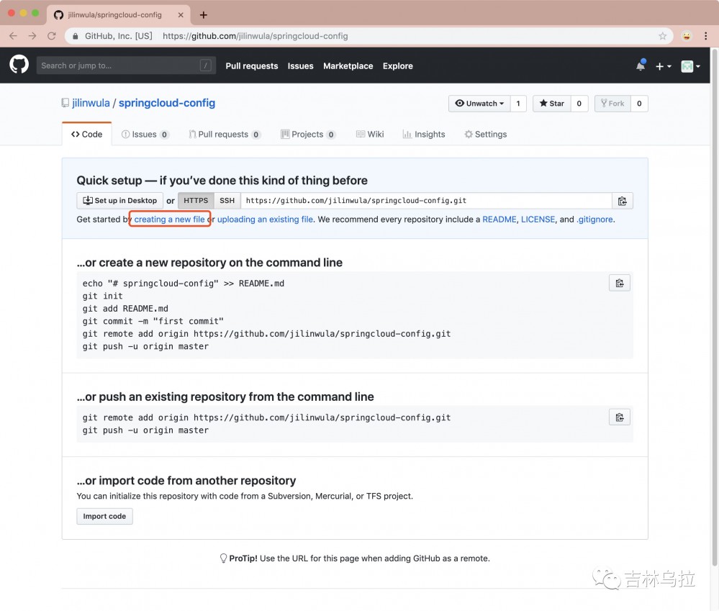Click uploading an existing file link
The image size is (719, 611).
265,219
